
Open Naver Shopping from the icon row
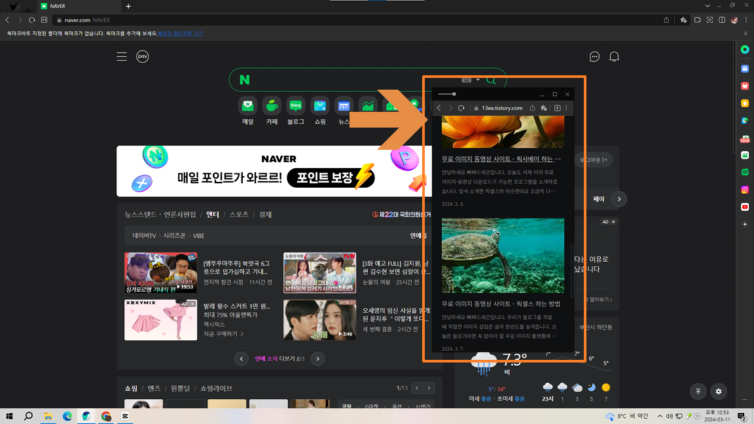coord(319,107)
